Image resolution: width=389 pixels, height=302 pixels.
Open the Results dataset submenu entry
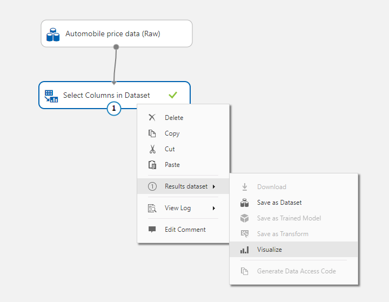click(x=183, y=186)
